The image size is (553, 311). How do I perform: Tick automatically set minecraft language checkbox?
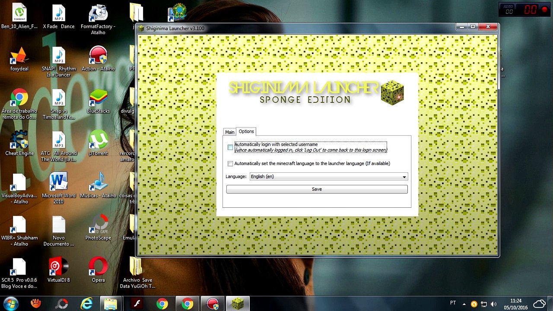[230, 164]
